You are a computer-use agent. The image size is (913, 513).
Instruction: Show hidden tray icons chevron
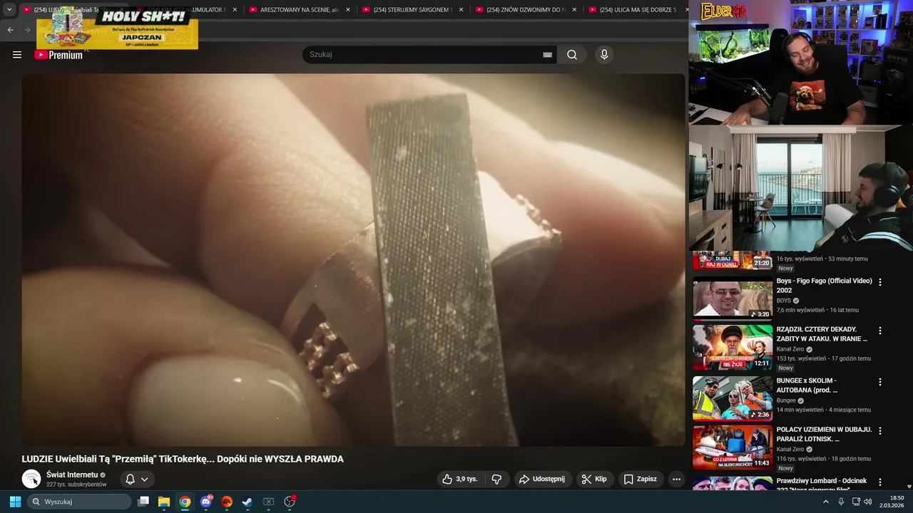point(826,502)
